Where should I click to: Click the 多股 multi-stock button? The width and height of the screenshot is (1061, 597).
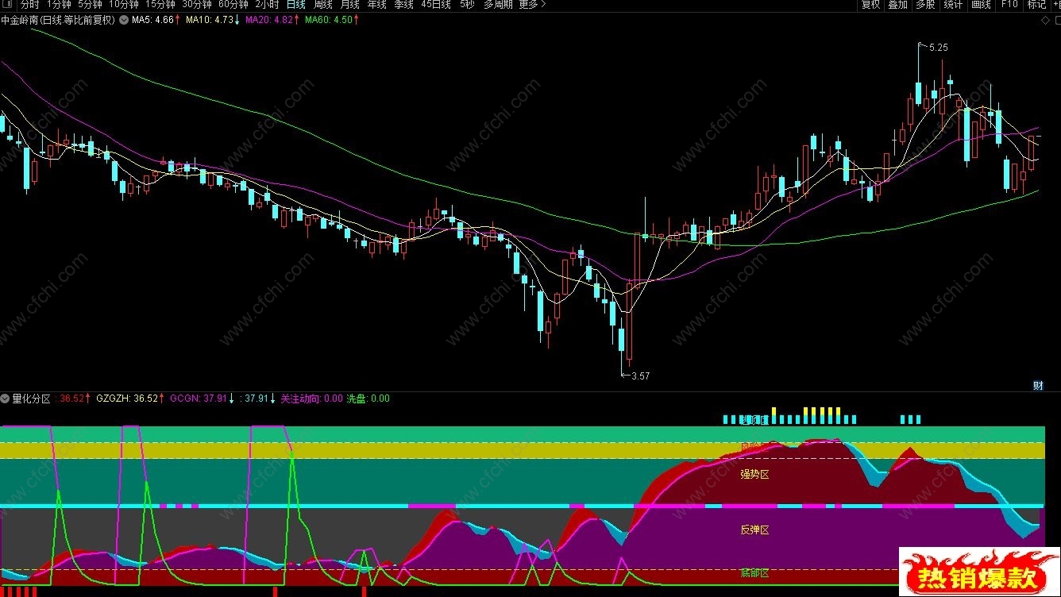pyautogui.click(x=924, y=5)
